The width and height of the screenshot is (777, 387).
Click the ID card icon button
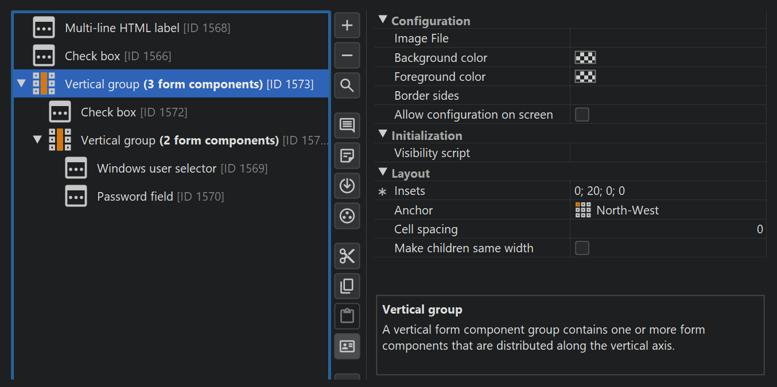(347, 346)
